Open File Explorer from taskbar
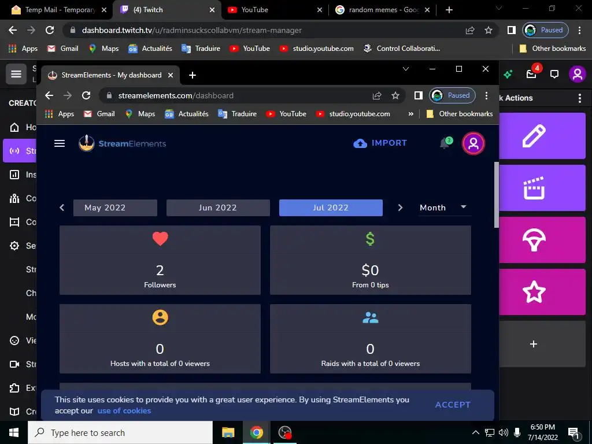The image size is (592, 444). 228,432
